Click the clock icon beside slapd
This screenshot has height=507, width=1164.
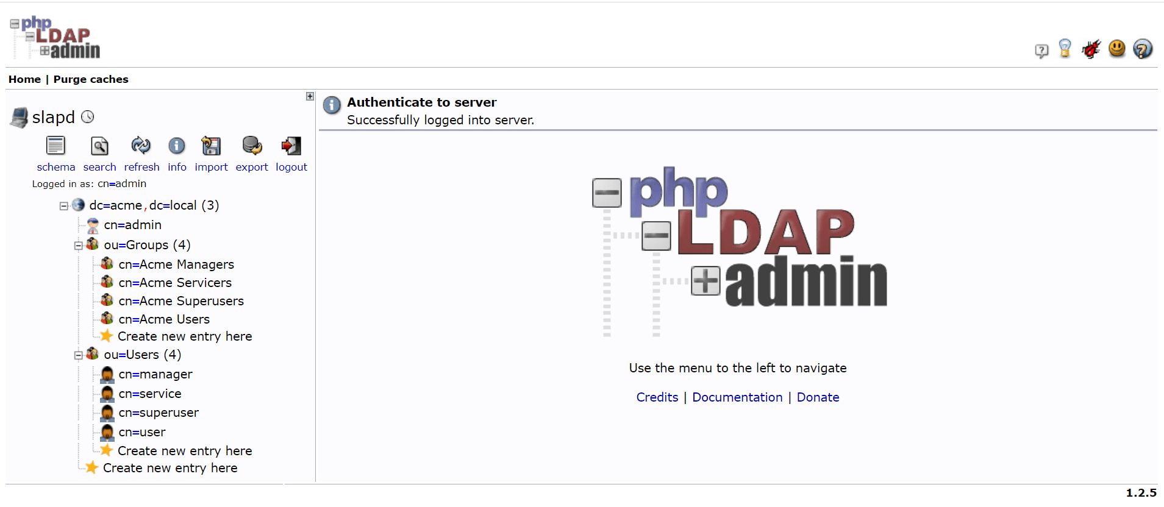pyautogui.click(x=88, y=116)
